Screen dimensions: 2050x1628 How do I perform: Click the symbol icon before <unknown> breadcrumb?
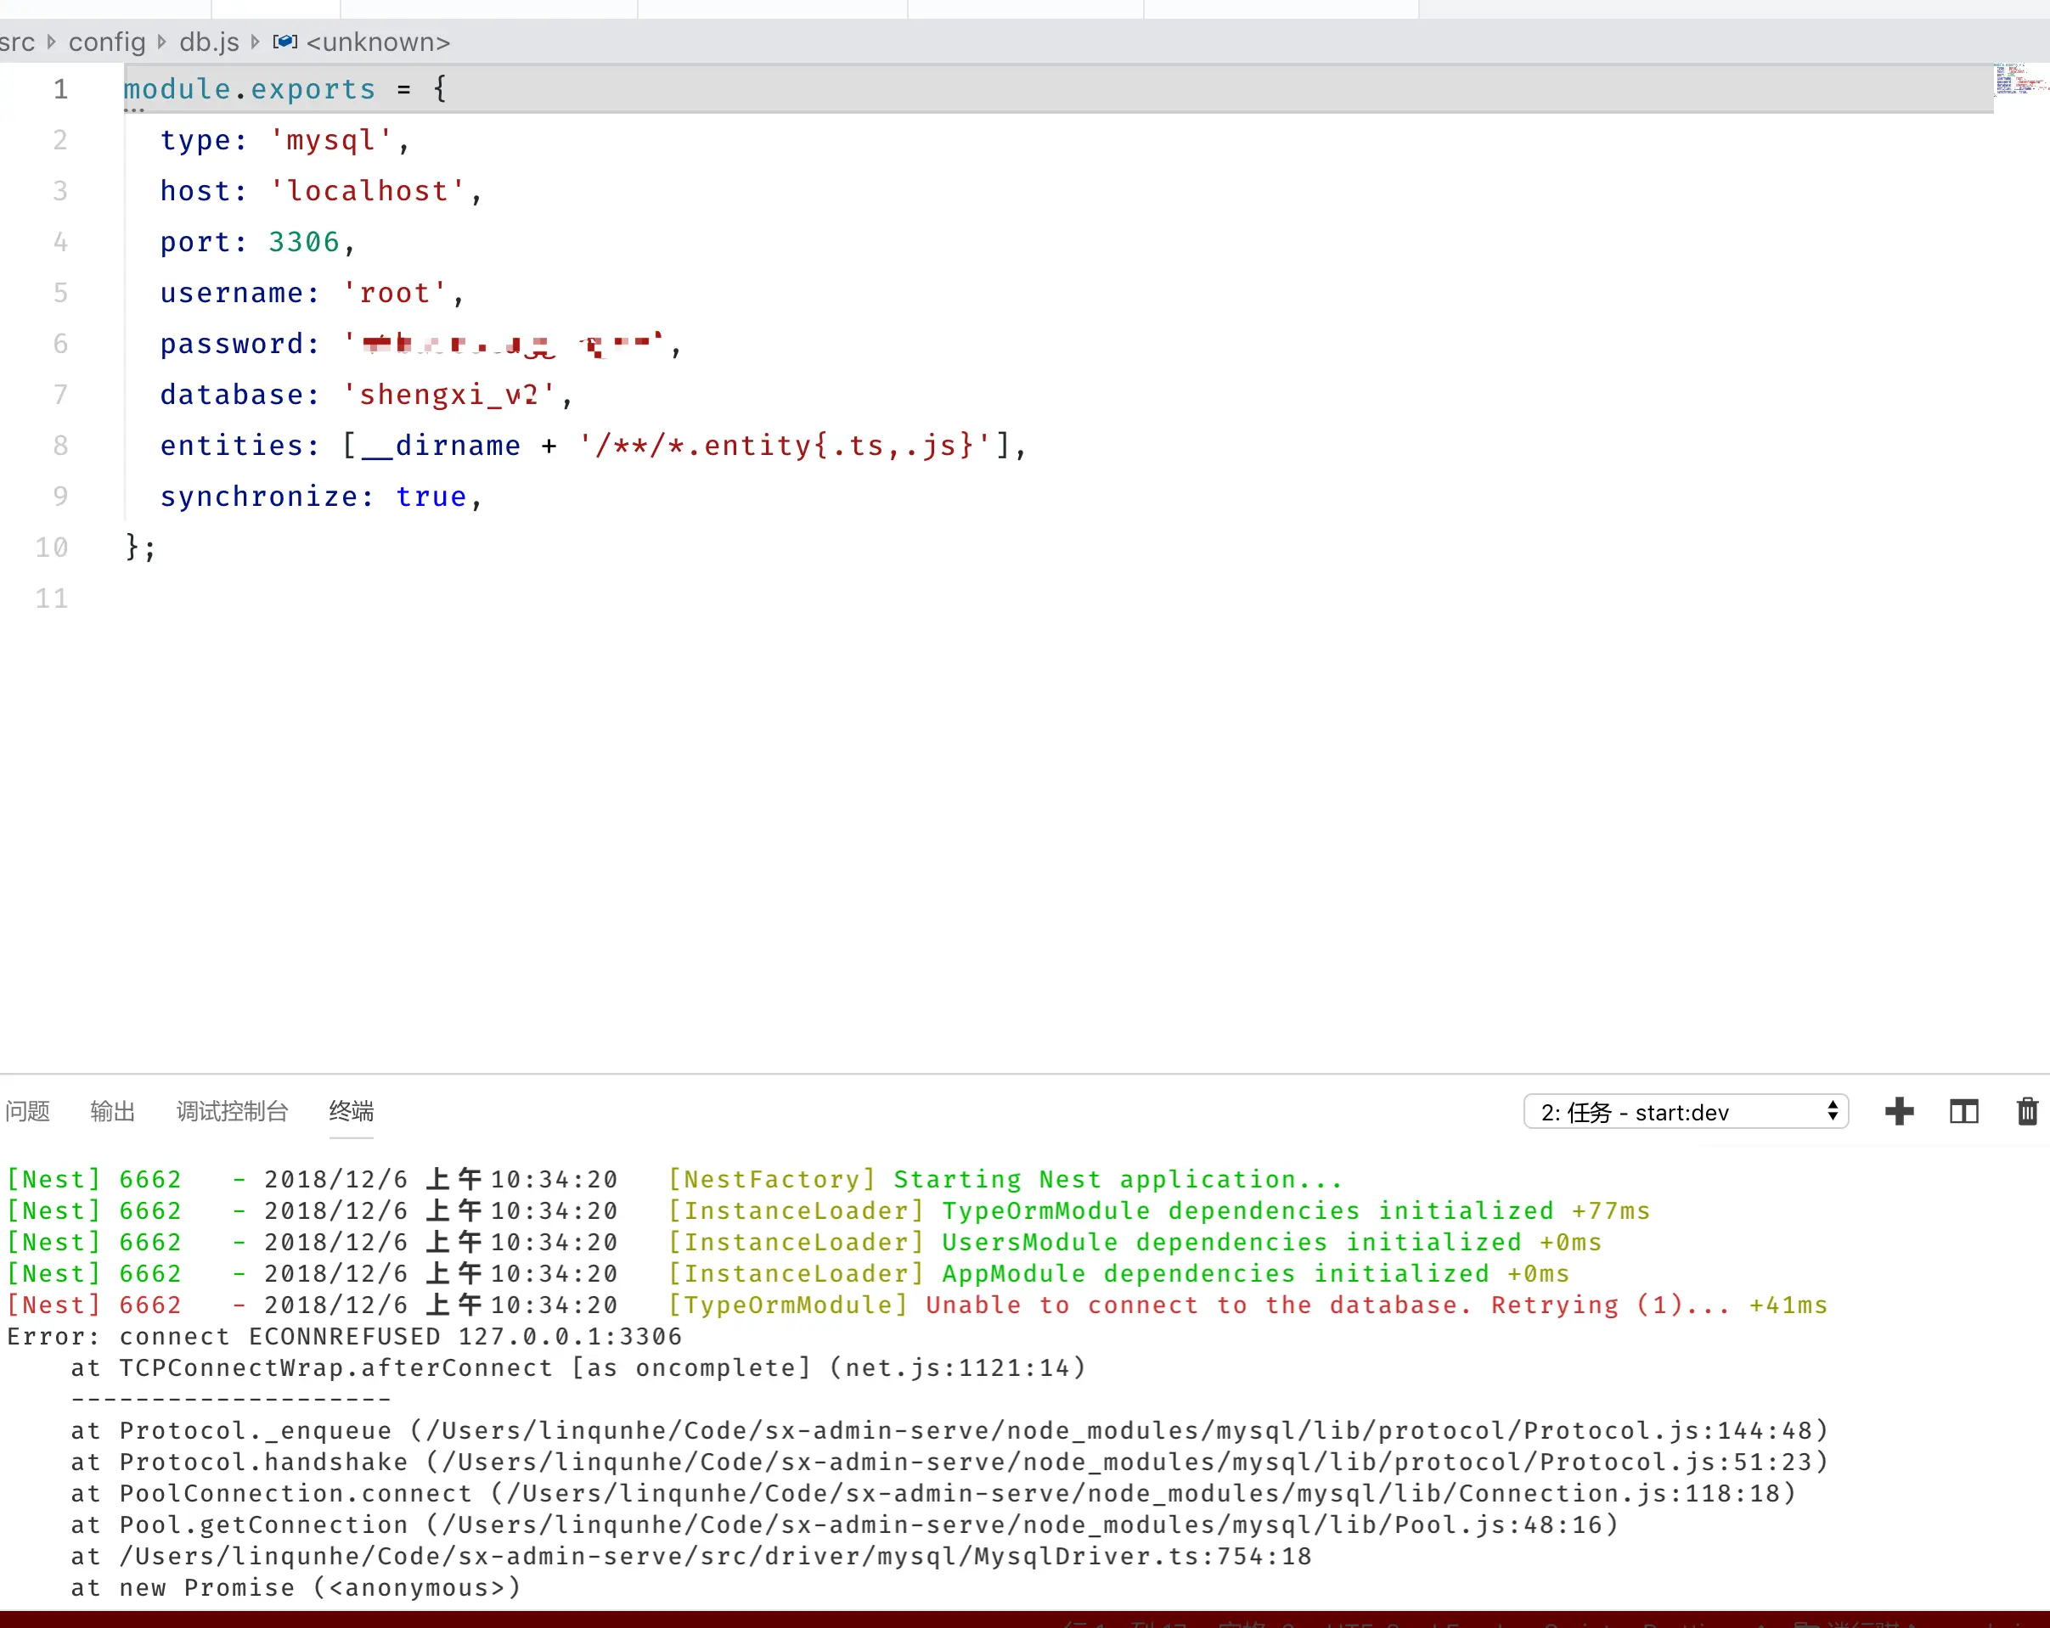click(285, 42)
